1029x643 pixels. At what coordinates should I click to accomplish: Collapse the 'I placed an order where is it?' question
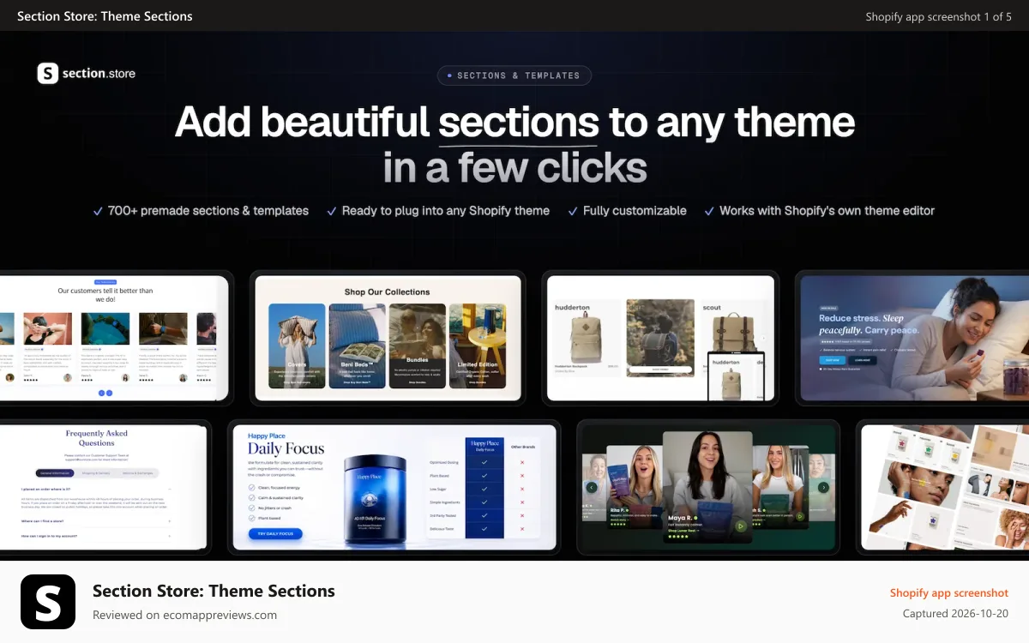click(x=96, y=489)
